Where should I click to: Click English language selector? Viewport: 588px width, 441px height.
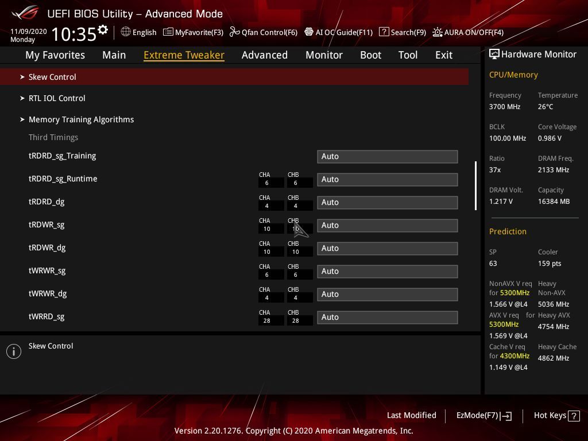[x=144, y=32]
